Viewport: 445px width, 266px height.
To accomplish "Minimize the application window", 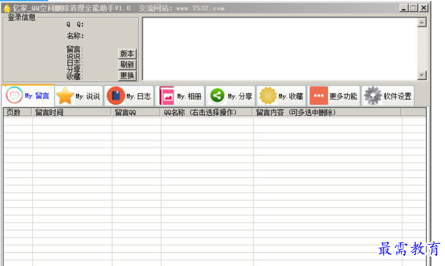I will 403,8.
